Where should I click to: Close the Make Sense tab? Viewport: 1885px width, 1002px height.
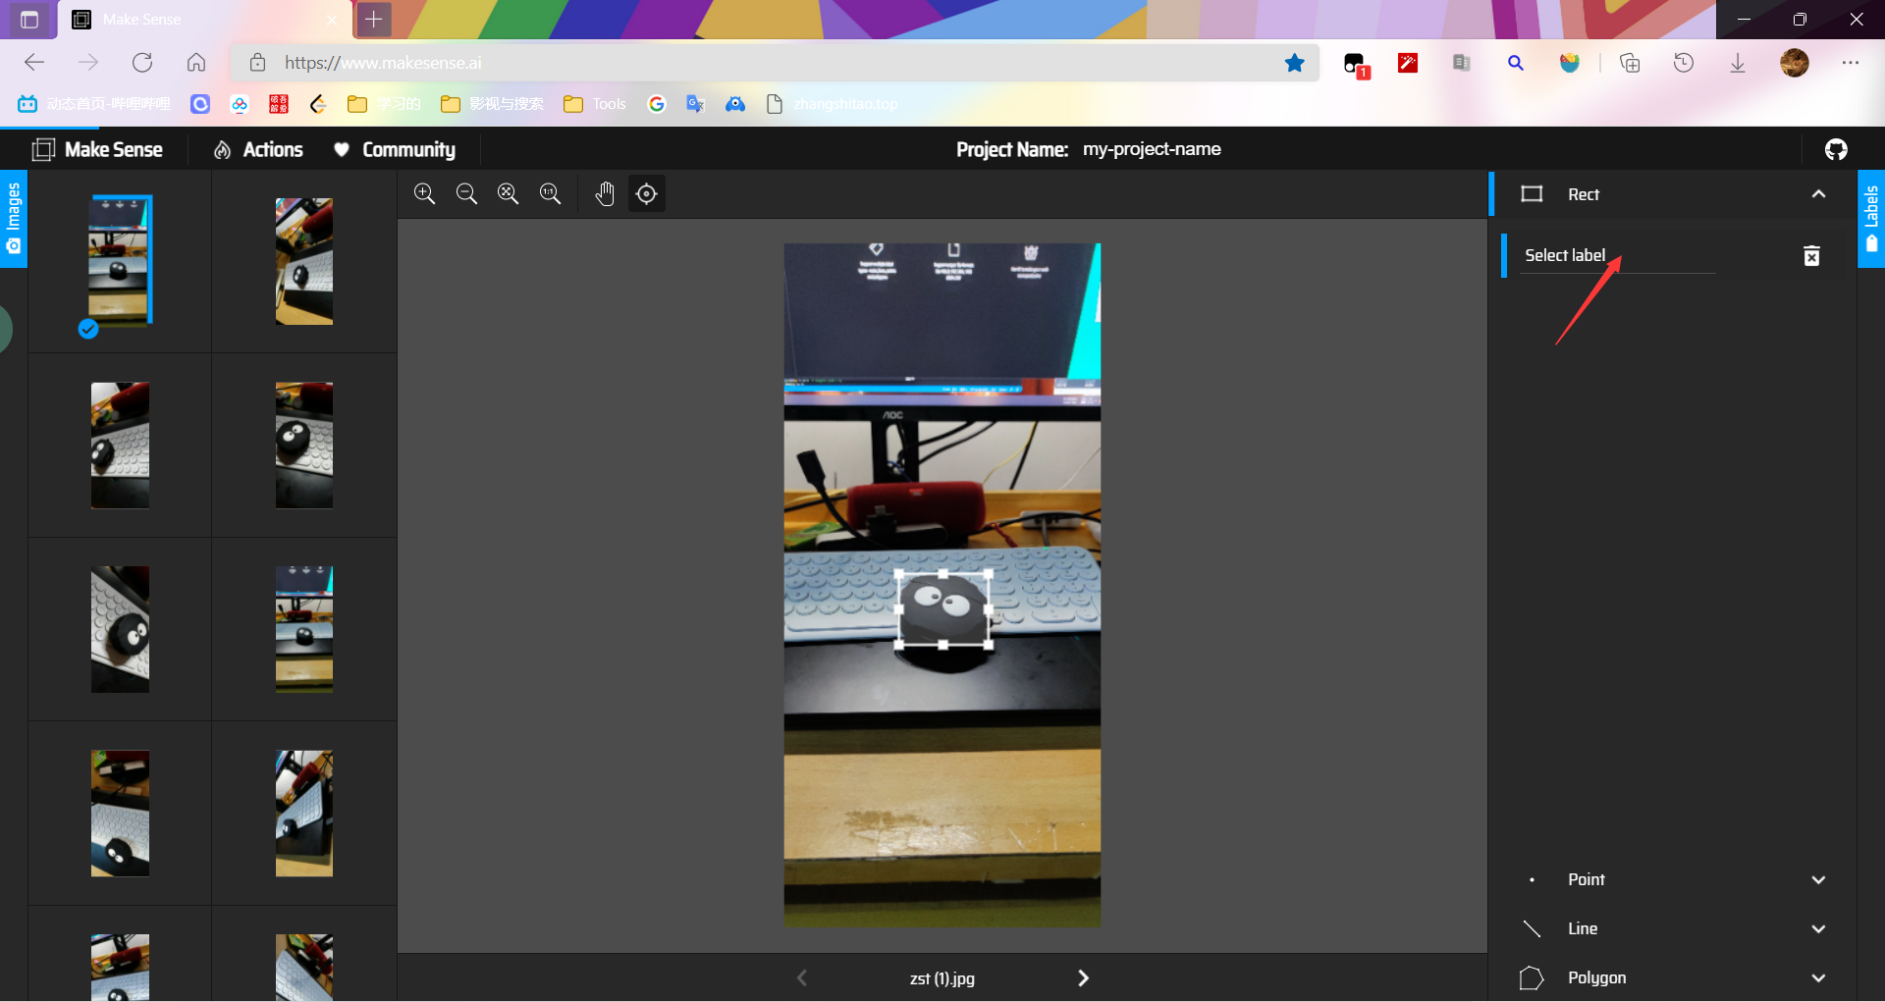pos(332,20)
